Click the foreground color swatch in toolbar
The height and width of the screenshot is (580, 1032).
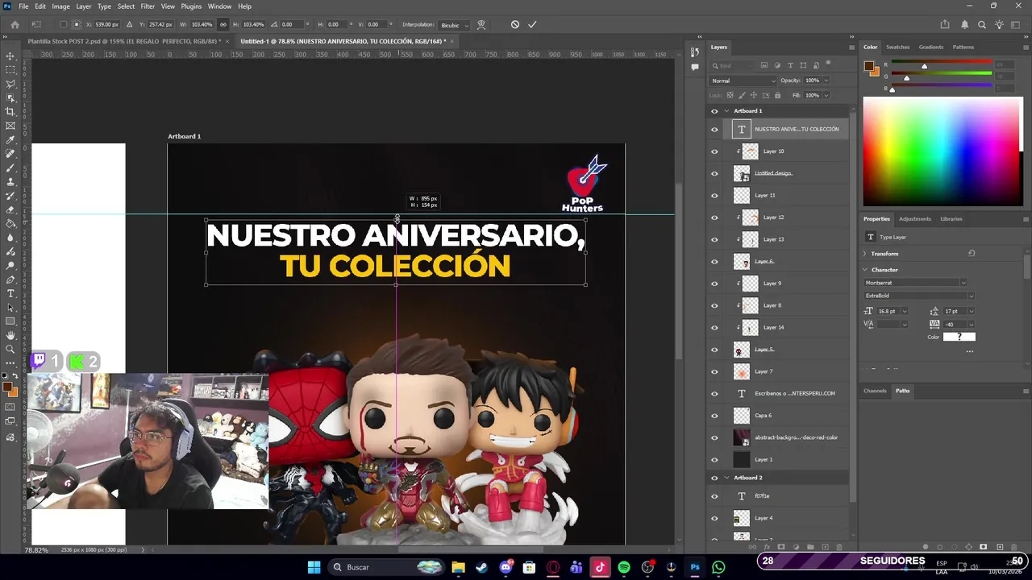click(x=7, y=387)
